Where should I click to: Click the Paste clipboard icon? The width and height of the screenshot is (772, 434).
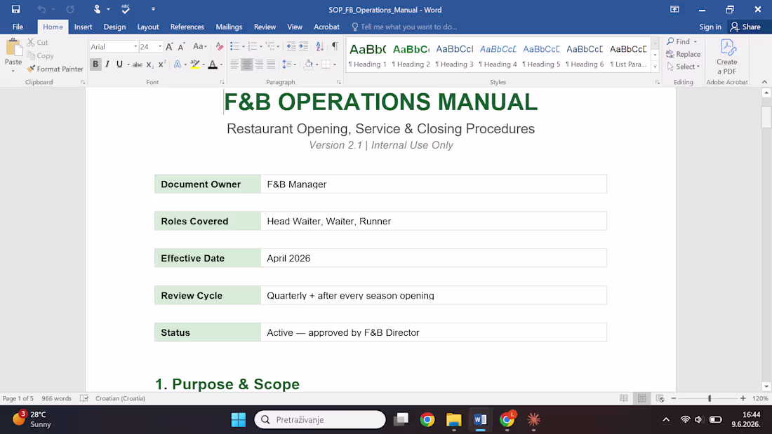13,48
